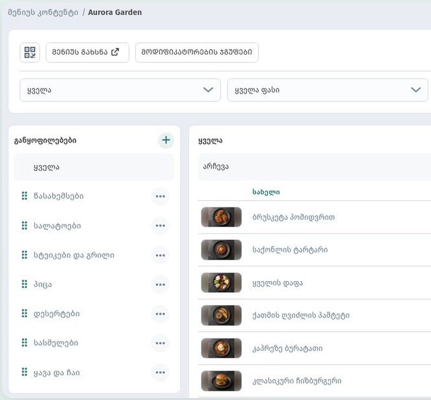Add a new section with plus icon
This screenshot has width=431, height=400.
tap(166, 140)
